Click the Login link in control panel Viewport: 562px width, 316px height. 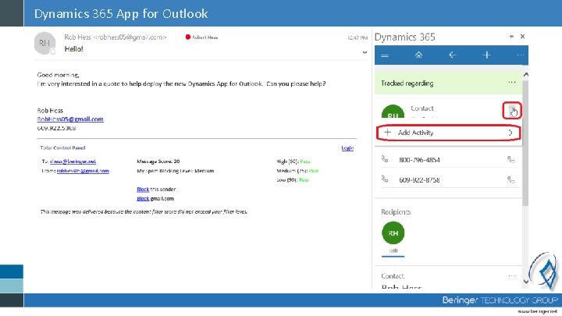347,148
